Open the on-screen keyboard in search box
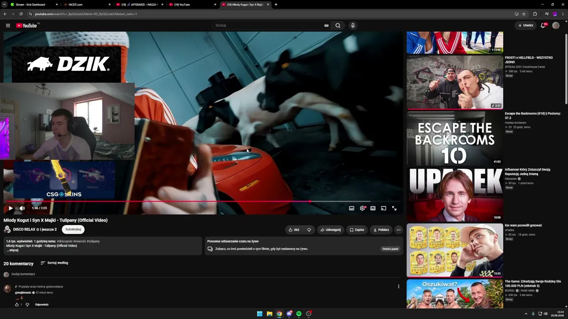 pyautogui.click(x=327, y=25)
